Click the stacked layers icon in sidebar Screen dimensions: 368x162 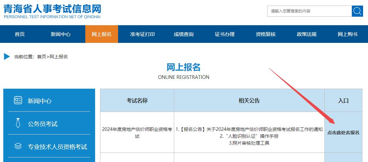pos(18,146)
